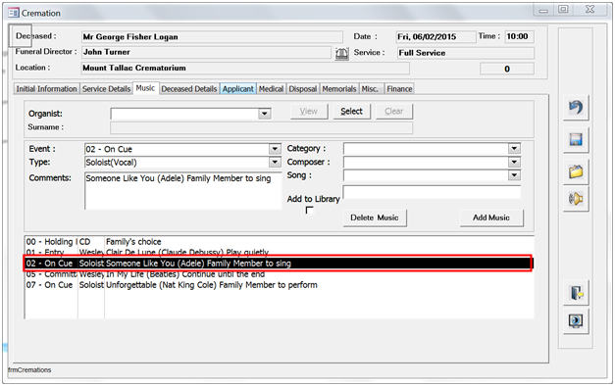Click the Delete Music button

(375, 217)
